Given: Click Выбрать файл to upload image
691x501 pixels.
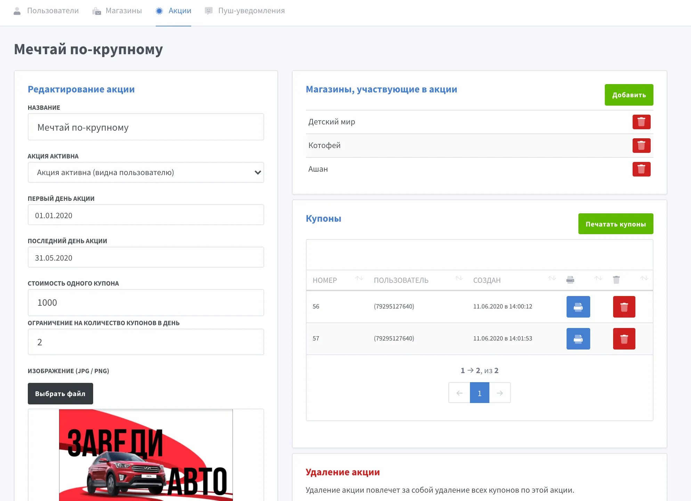Looking at the screenshot, I should coord(60,393).
